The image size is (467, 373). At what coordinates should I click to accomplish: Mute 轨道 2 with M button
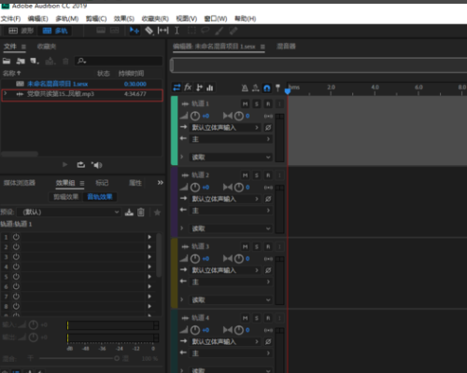(245, 175)
